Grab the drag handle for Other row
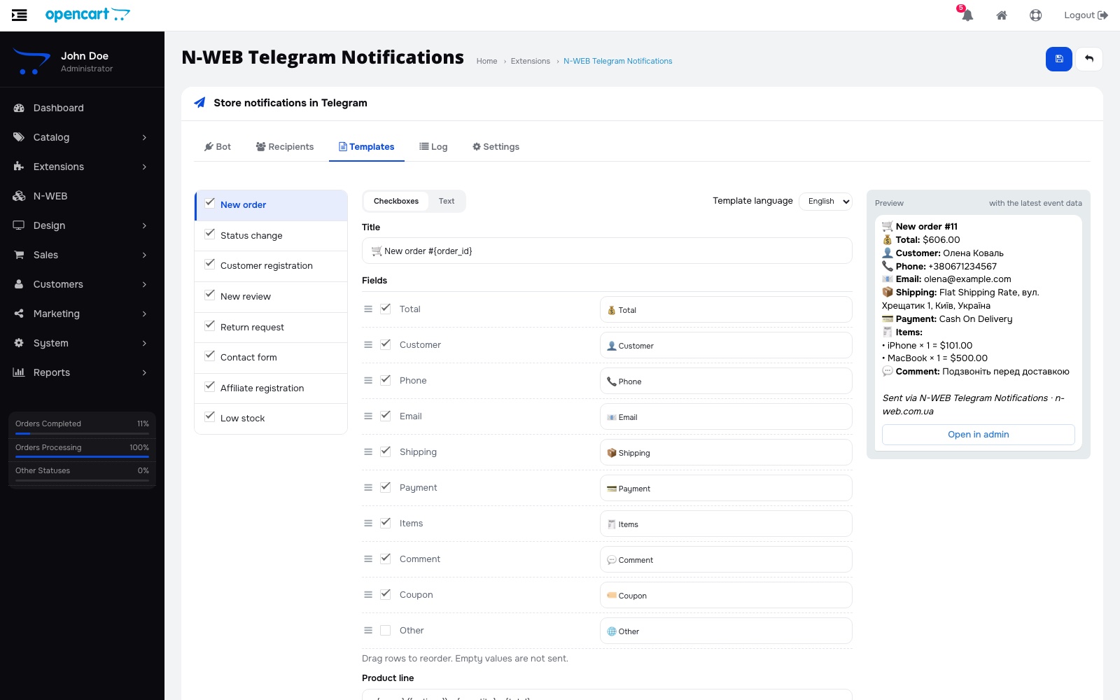 [x=368, y=630]
